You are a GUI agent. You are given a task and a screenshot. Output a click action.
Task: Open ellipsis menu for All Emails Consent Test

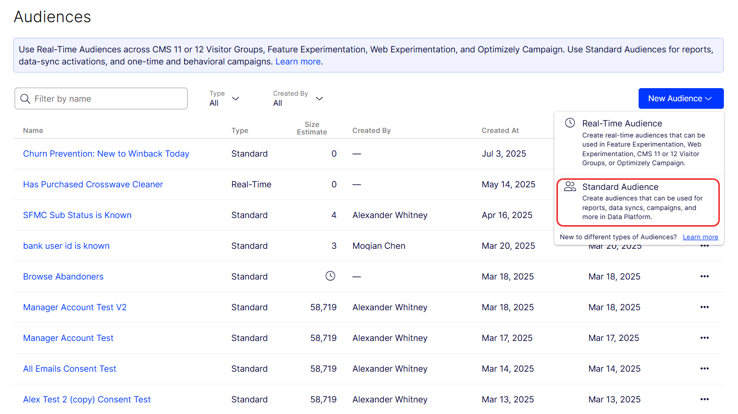click(x=704, y=369)
